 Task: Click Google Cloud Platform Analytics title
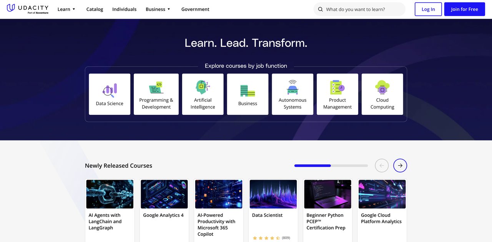pos(381,218)
